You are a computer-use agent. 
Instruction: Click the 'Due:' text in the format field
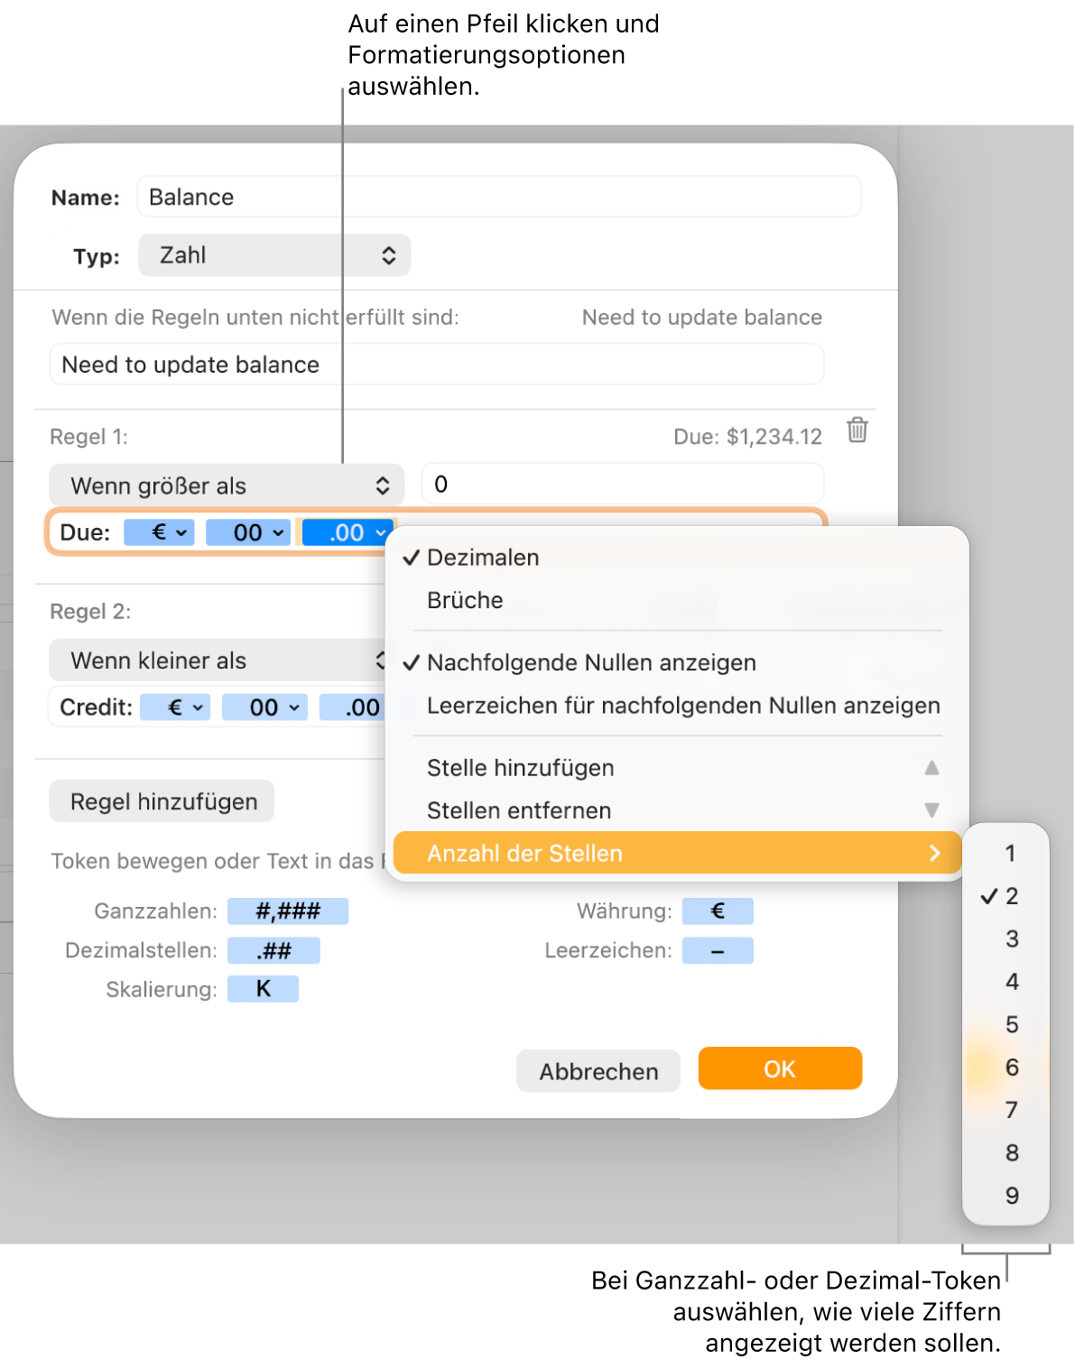pos(85,532)
